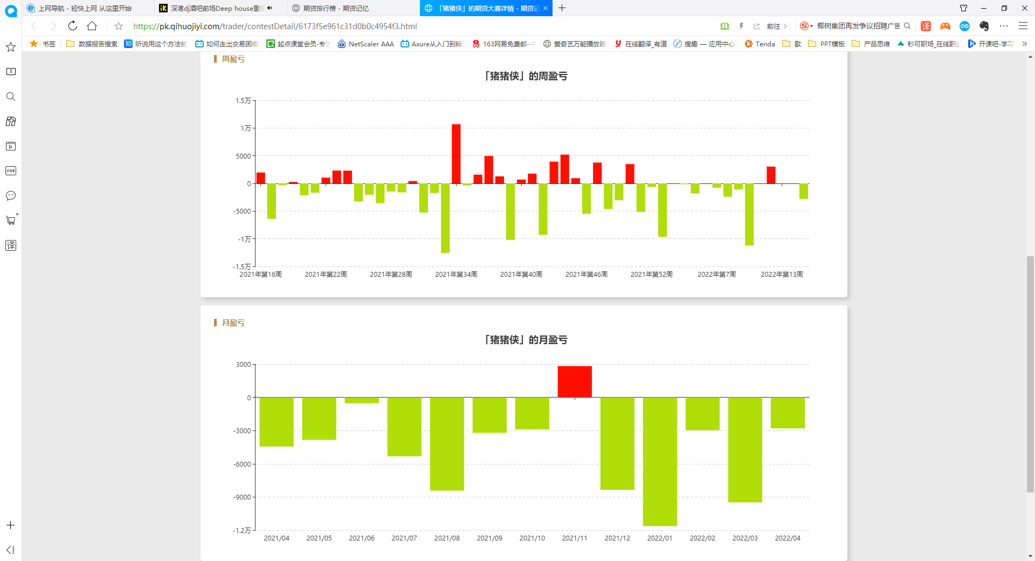1035x561 pixels.
Task: Open the favorites star in left sidebar
Action: pyautogui.click(x=11, y=47)
